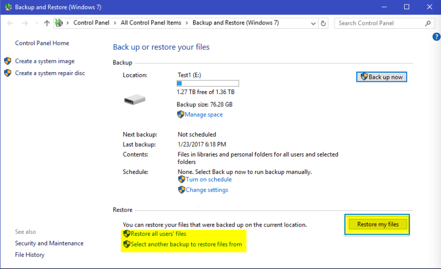441x269 pixels.
Task: Click the Back navigation arrow
Action: pyautogui.click(x=10, y=23)
